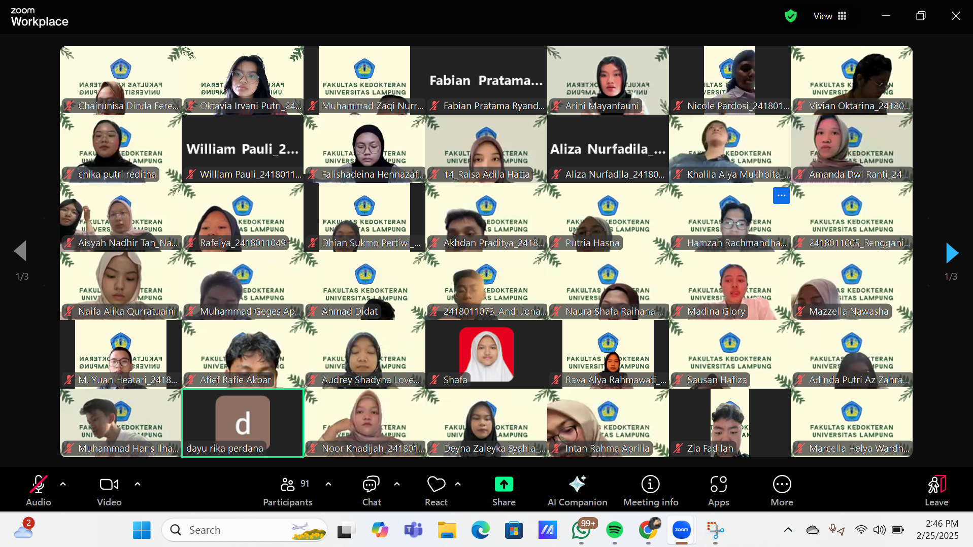
Task: Show Meeting info
Action: pyautogui.click(x=651, y=490)
